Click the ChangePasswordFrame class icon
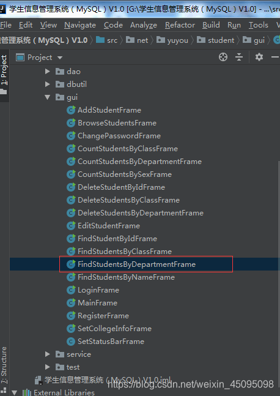 [71, 136]
